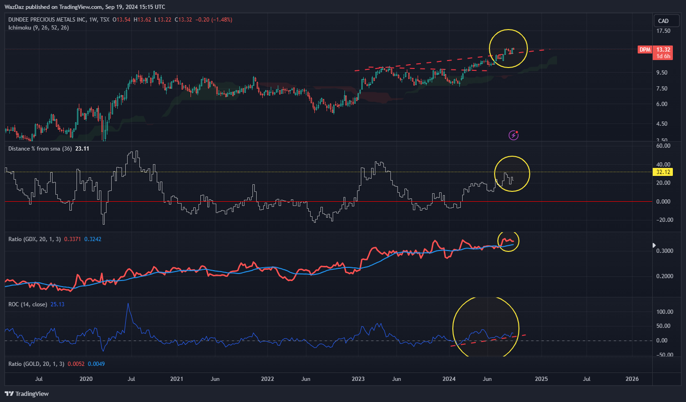Click the -20.00 scale label
The width and height of the screenshot is (686, 402).
pyautogui.click(x=664, y=220)
